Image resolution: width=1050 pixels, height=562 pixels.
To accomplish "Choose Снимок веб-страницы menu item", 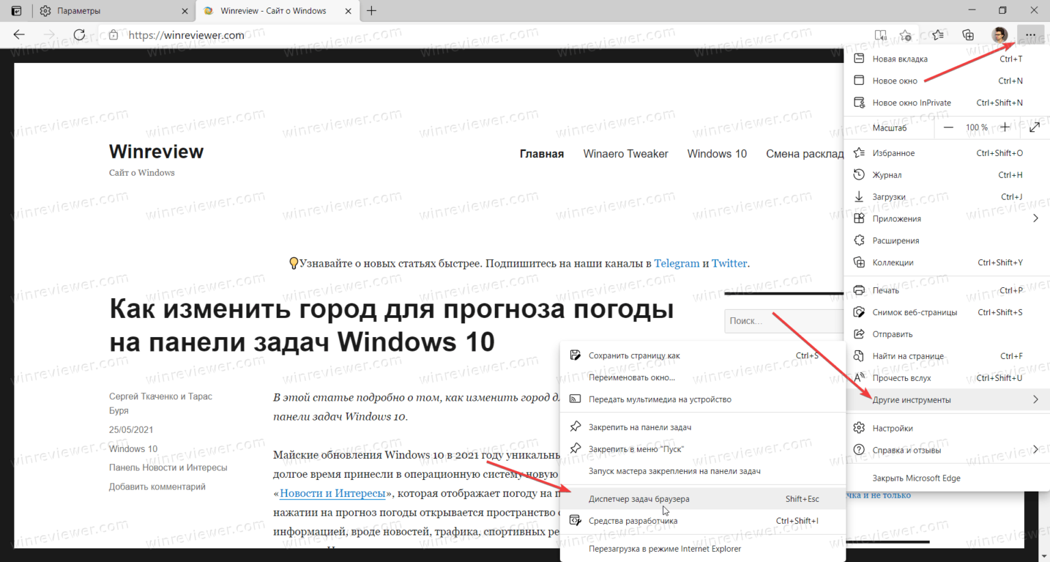I will pos(947,312).
